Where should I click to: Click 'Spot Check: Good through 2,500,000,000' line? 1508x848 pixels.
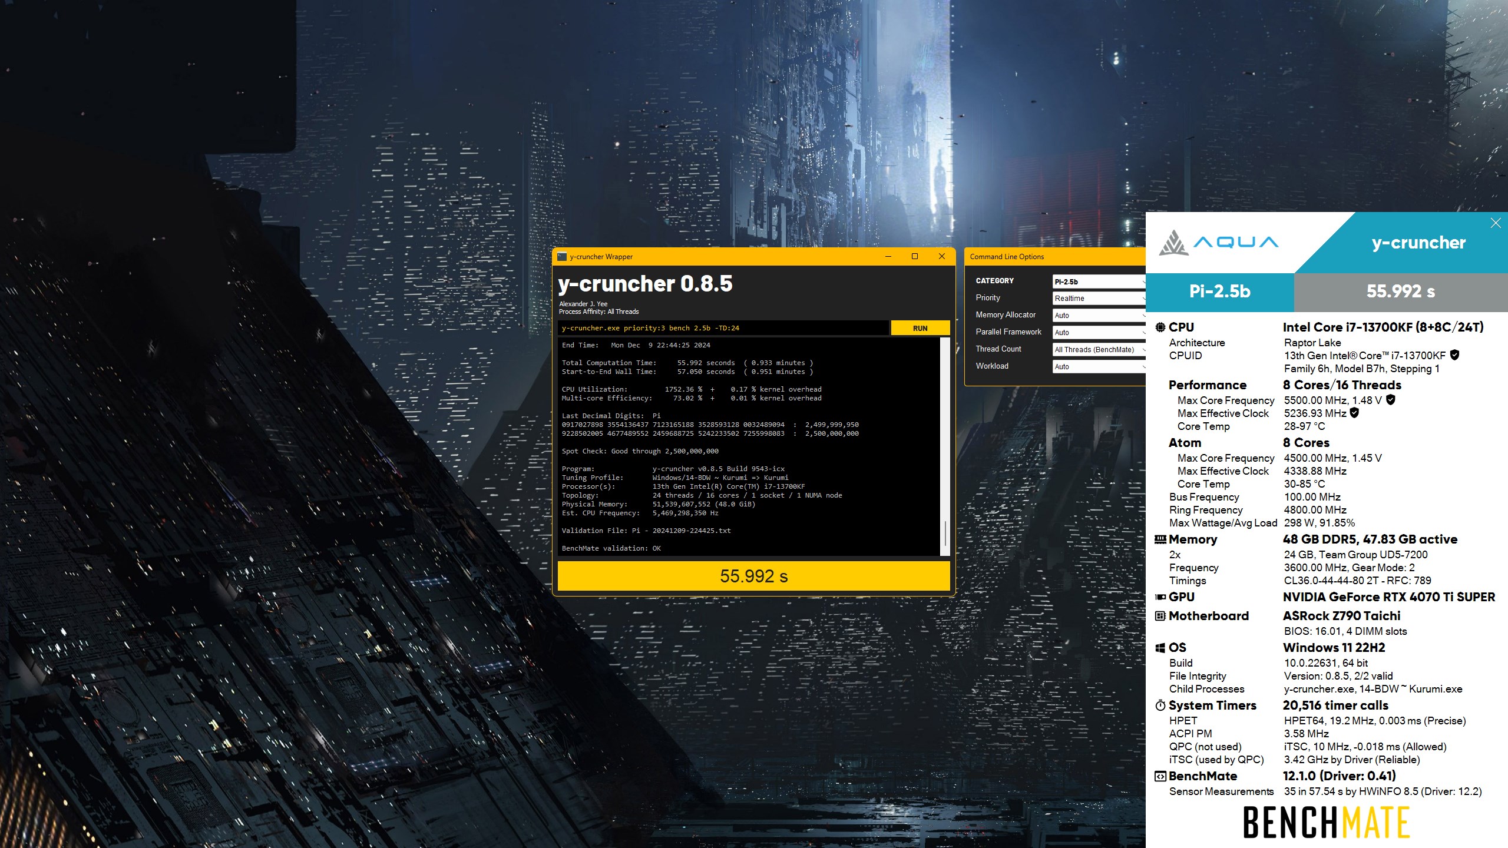point(640,451)
